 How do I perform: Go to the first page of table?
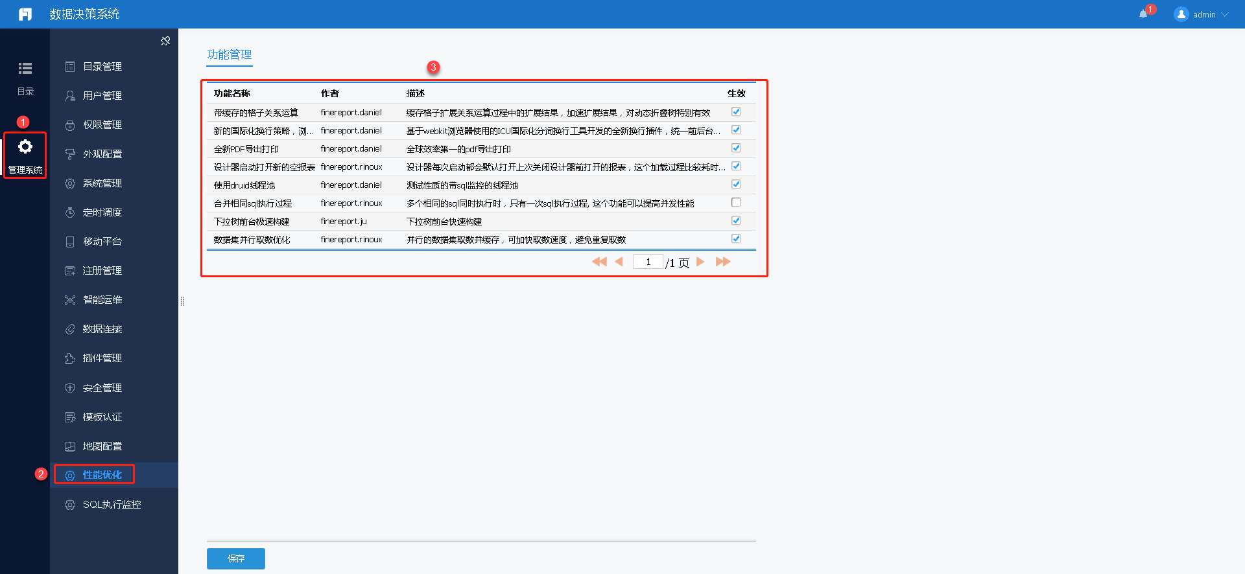point(599,262)
